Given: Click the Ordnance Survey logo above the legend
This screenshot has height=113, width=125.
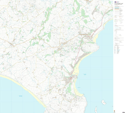Looking at the screenshot, I should coord(117,2).
